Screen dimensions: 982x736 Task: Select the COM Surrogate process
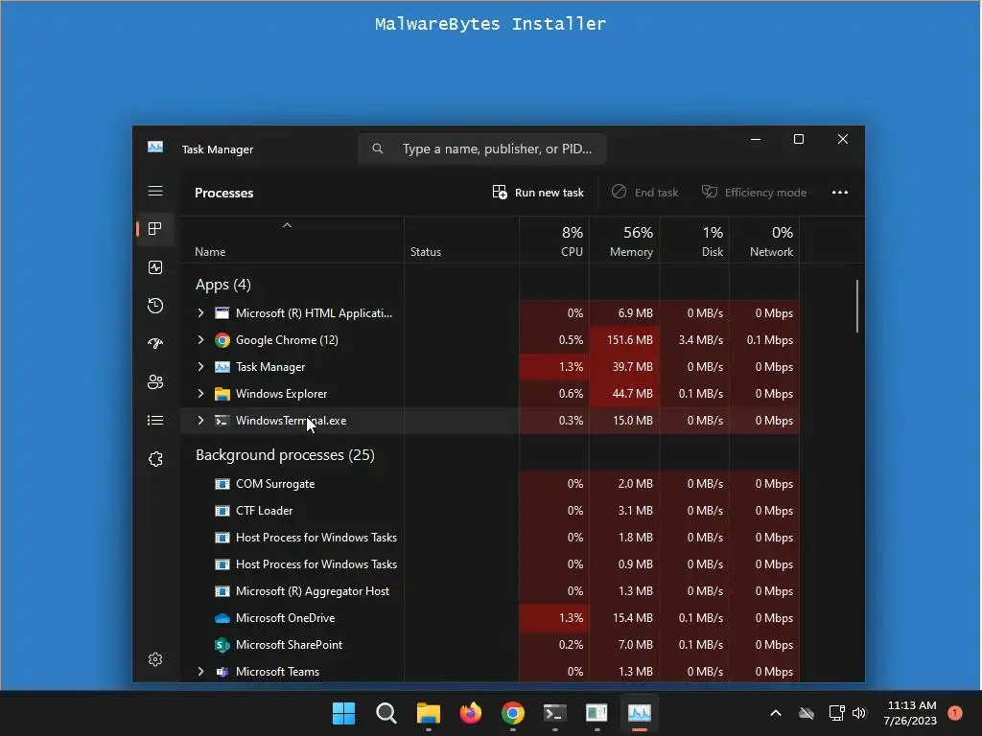click(x=275, y=484)
